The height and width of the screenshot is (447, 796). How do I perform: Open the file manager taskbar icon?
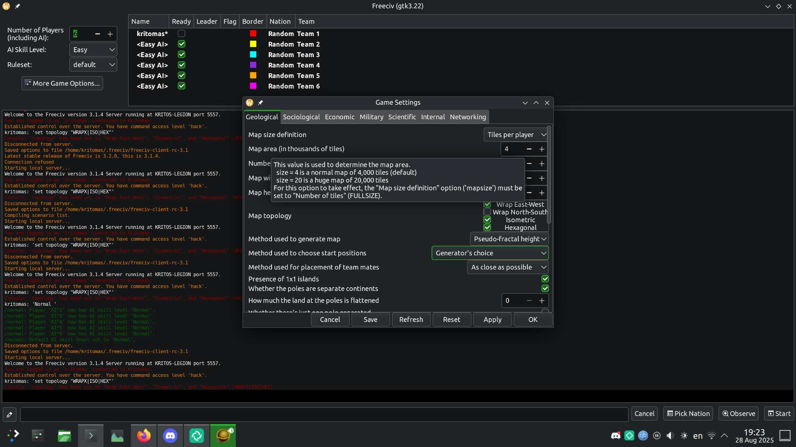(x=64, y=436)
